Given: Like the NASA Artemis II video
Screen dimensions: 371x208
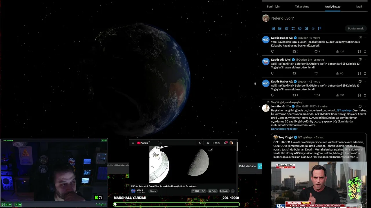Looking at the screenshot, I should point(195,191).
